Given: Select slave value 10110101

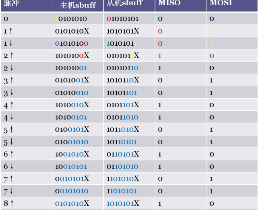Looking at the screenshot, I should [122, 142].
